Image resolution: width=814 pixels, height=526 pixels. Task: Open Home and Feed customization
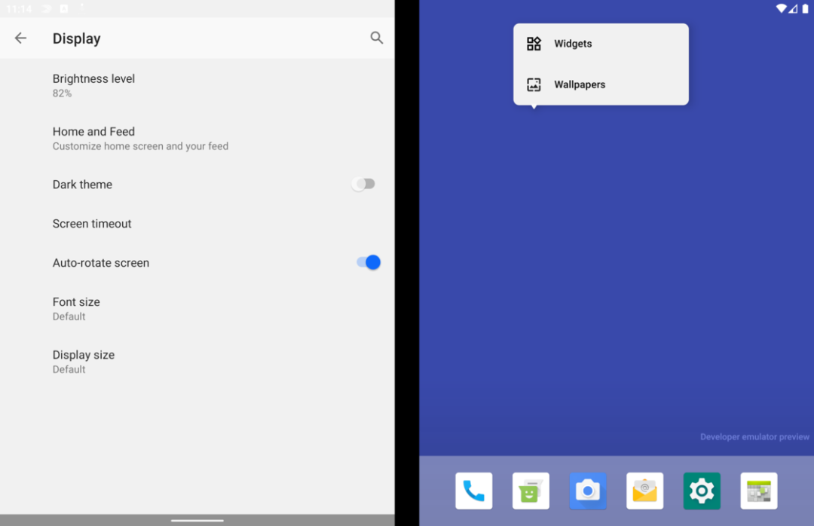click(x=197, y=138)
